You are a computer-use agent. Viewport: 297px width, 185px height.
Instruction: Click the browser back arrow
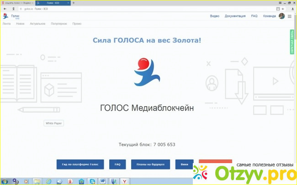pyautogui.click(x=4, y=9)
